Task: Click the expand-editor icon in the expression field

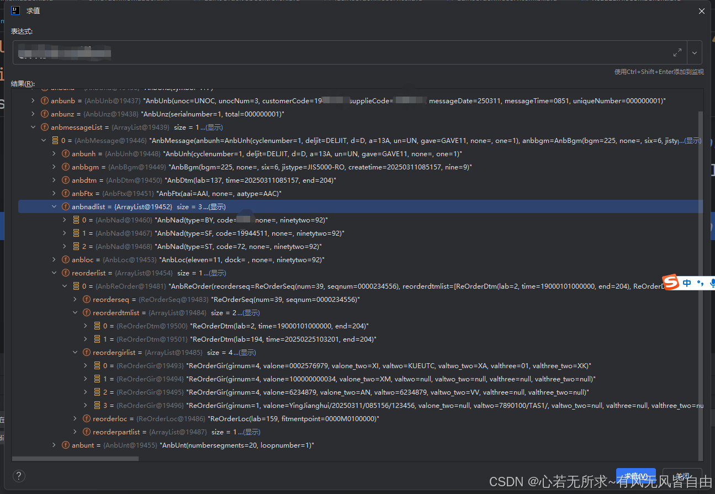Action: pyautogui.click(x=678, y=52)
